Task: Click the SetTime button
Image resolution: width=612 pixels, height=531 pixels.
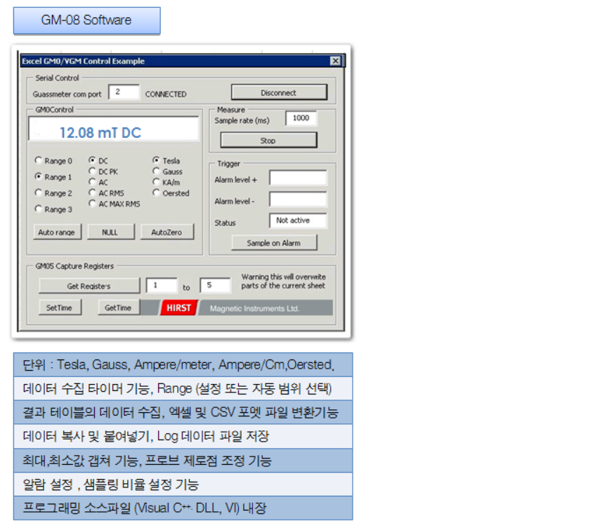Action: (60, 307)
